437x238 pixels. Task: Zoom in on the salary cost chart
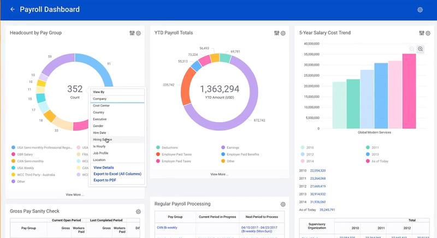420,49
